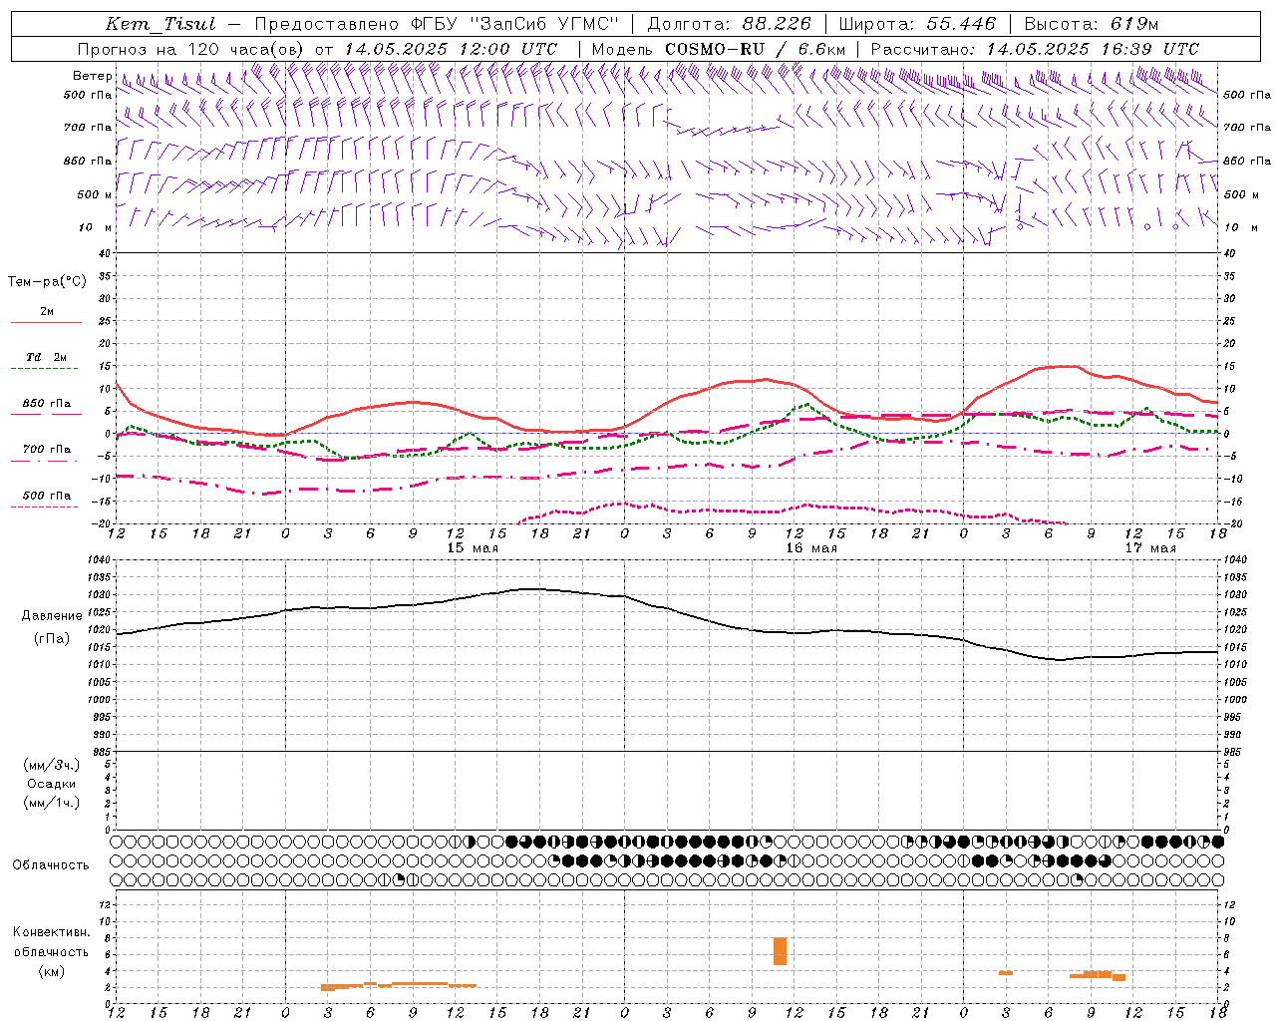Click the station name Kem_Tisul in title
The image size is (1276, 1021).
click(159, 24)
